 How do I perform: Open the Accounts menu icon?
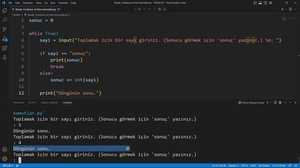5,149
